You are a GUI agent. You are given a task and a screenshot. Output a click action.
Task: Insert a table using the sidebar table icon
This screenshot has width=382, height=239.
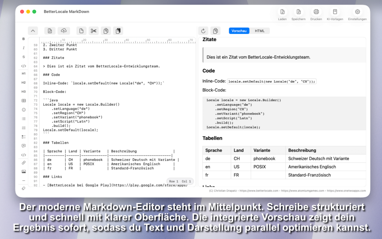coord(24,100)
